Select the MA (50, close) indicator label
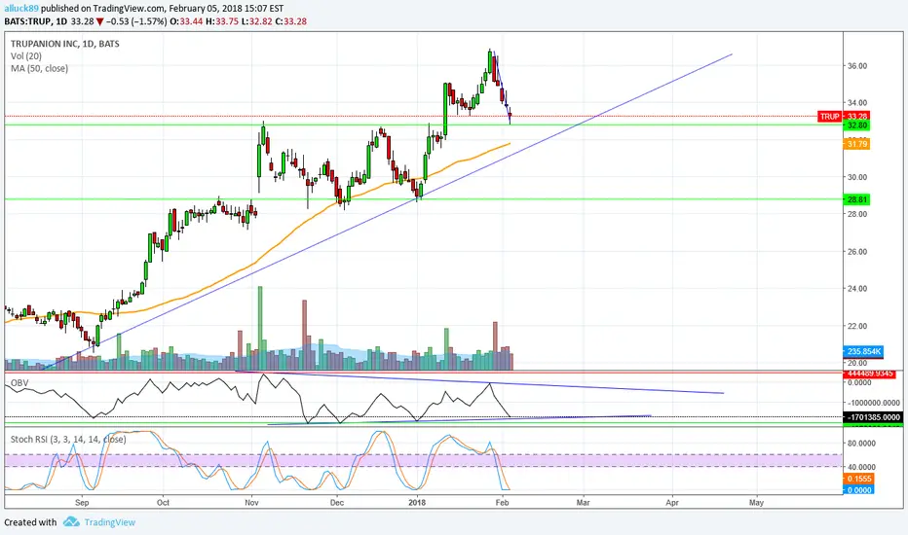Image resolution: width=908 pixels, height=535 pixels. coord(39,68)
